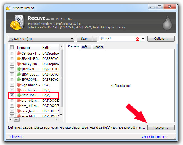Image resolution: width=183 pixels, height=145 pixels.
Task: Open the filter box dropdown arrow
Action: (143, 39)
